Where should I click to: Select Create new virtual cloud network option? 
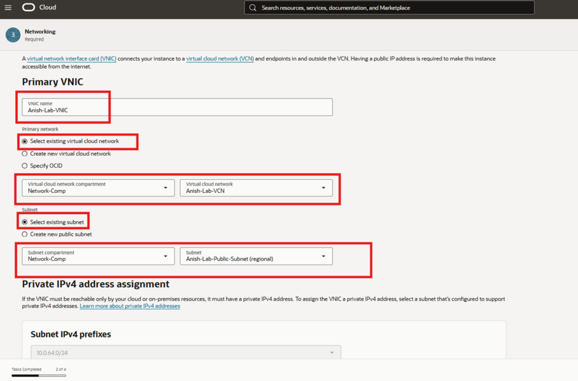pyautogui.click(x=25, y=154)
